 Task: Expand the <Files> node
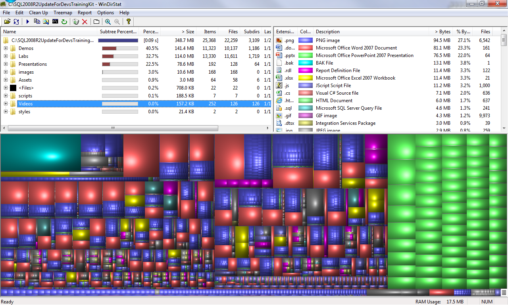pyautogui.click(x=6, y=88)
